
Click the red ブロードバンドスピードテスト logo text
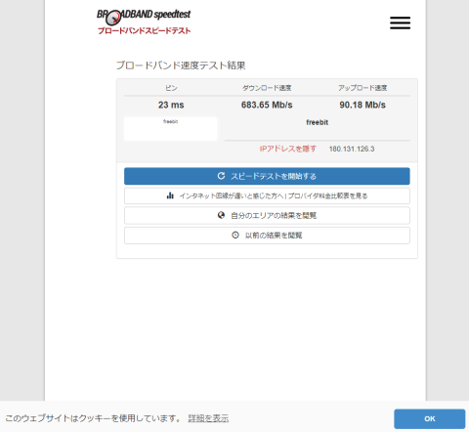point(144,31)
